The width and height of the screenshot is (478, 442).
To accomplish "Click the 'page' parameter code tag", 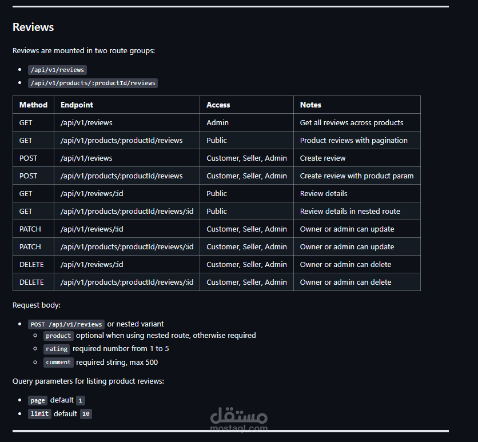I will click(x=38, y=400).
